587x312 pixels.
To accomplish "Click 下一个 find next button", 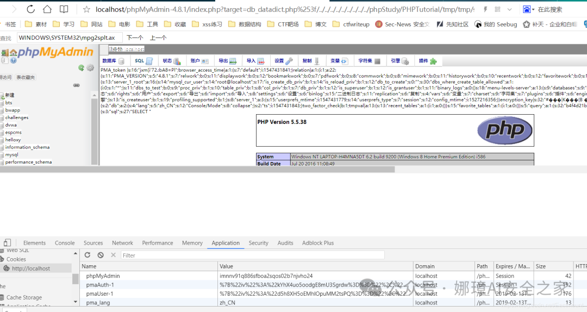I will coord(135,38).
